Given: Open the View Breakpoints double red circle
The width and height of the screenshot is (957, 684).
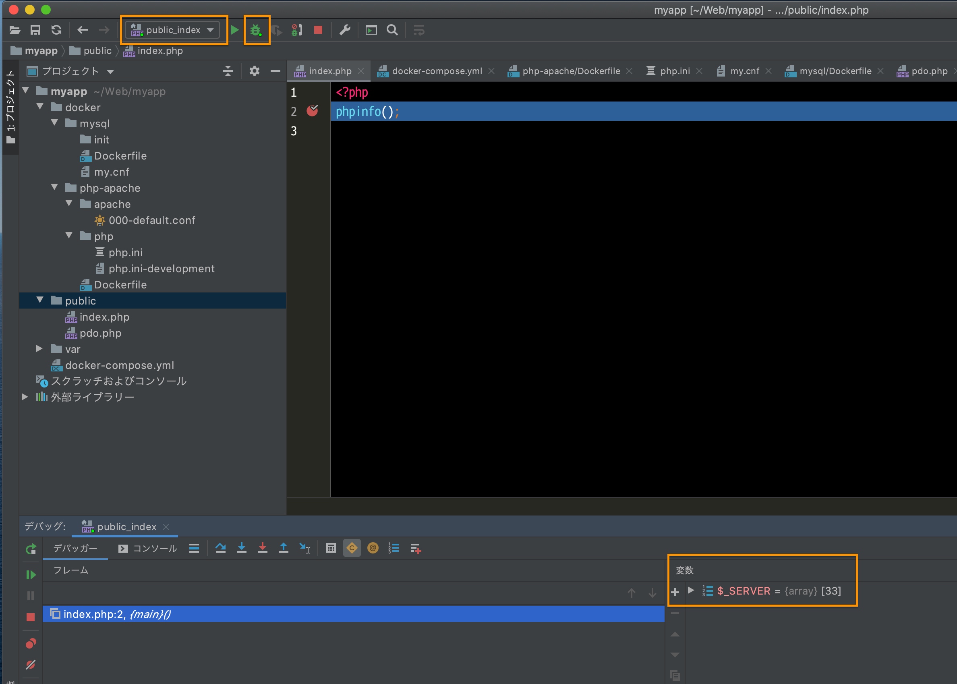Looking at the screenshot, I should (31, 643).
